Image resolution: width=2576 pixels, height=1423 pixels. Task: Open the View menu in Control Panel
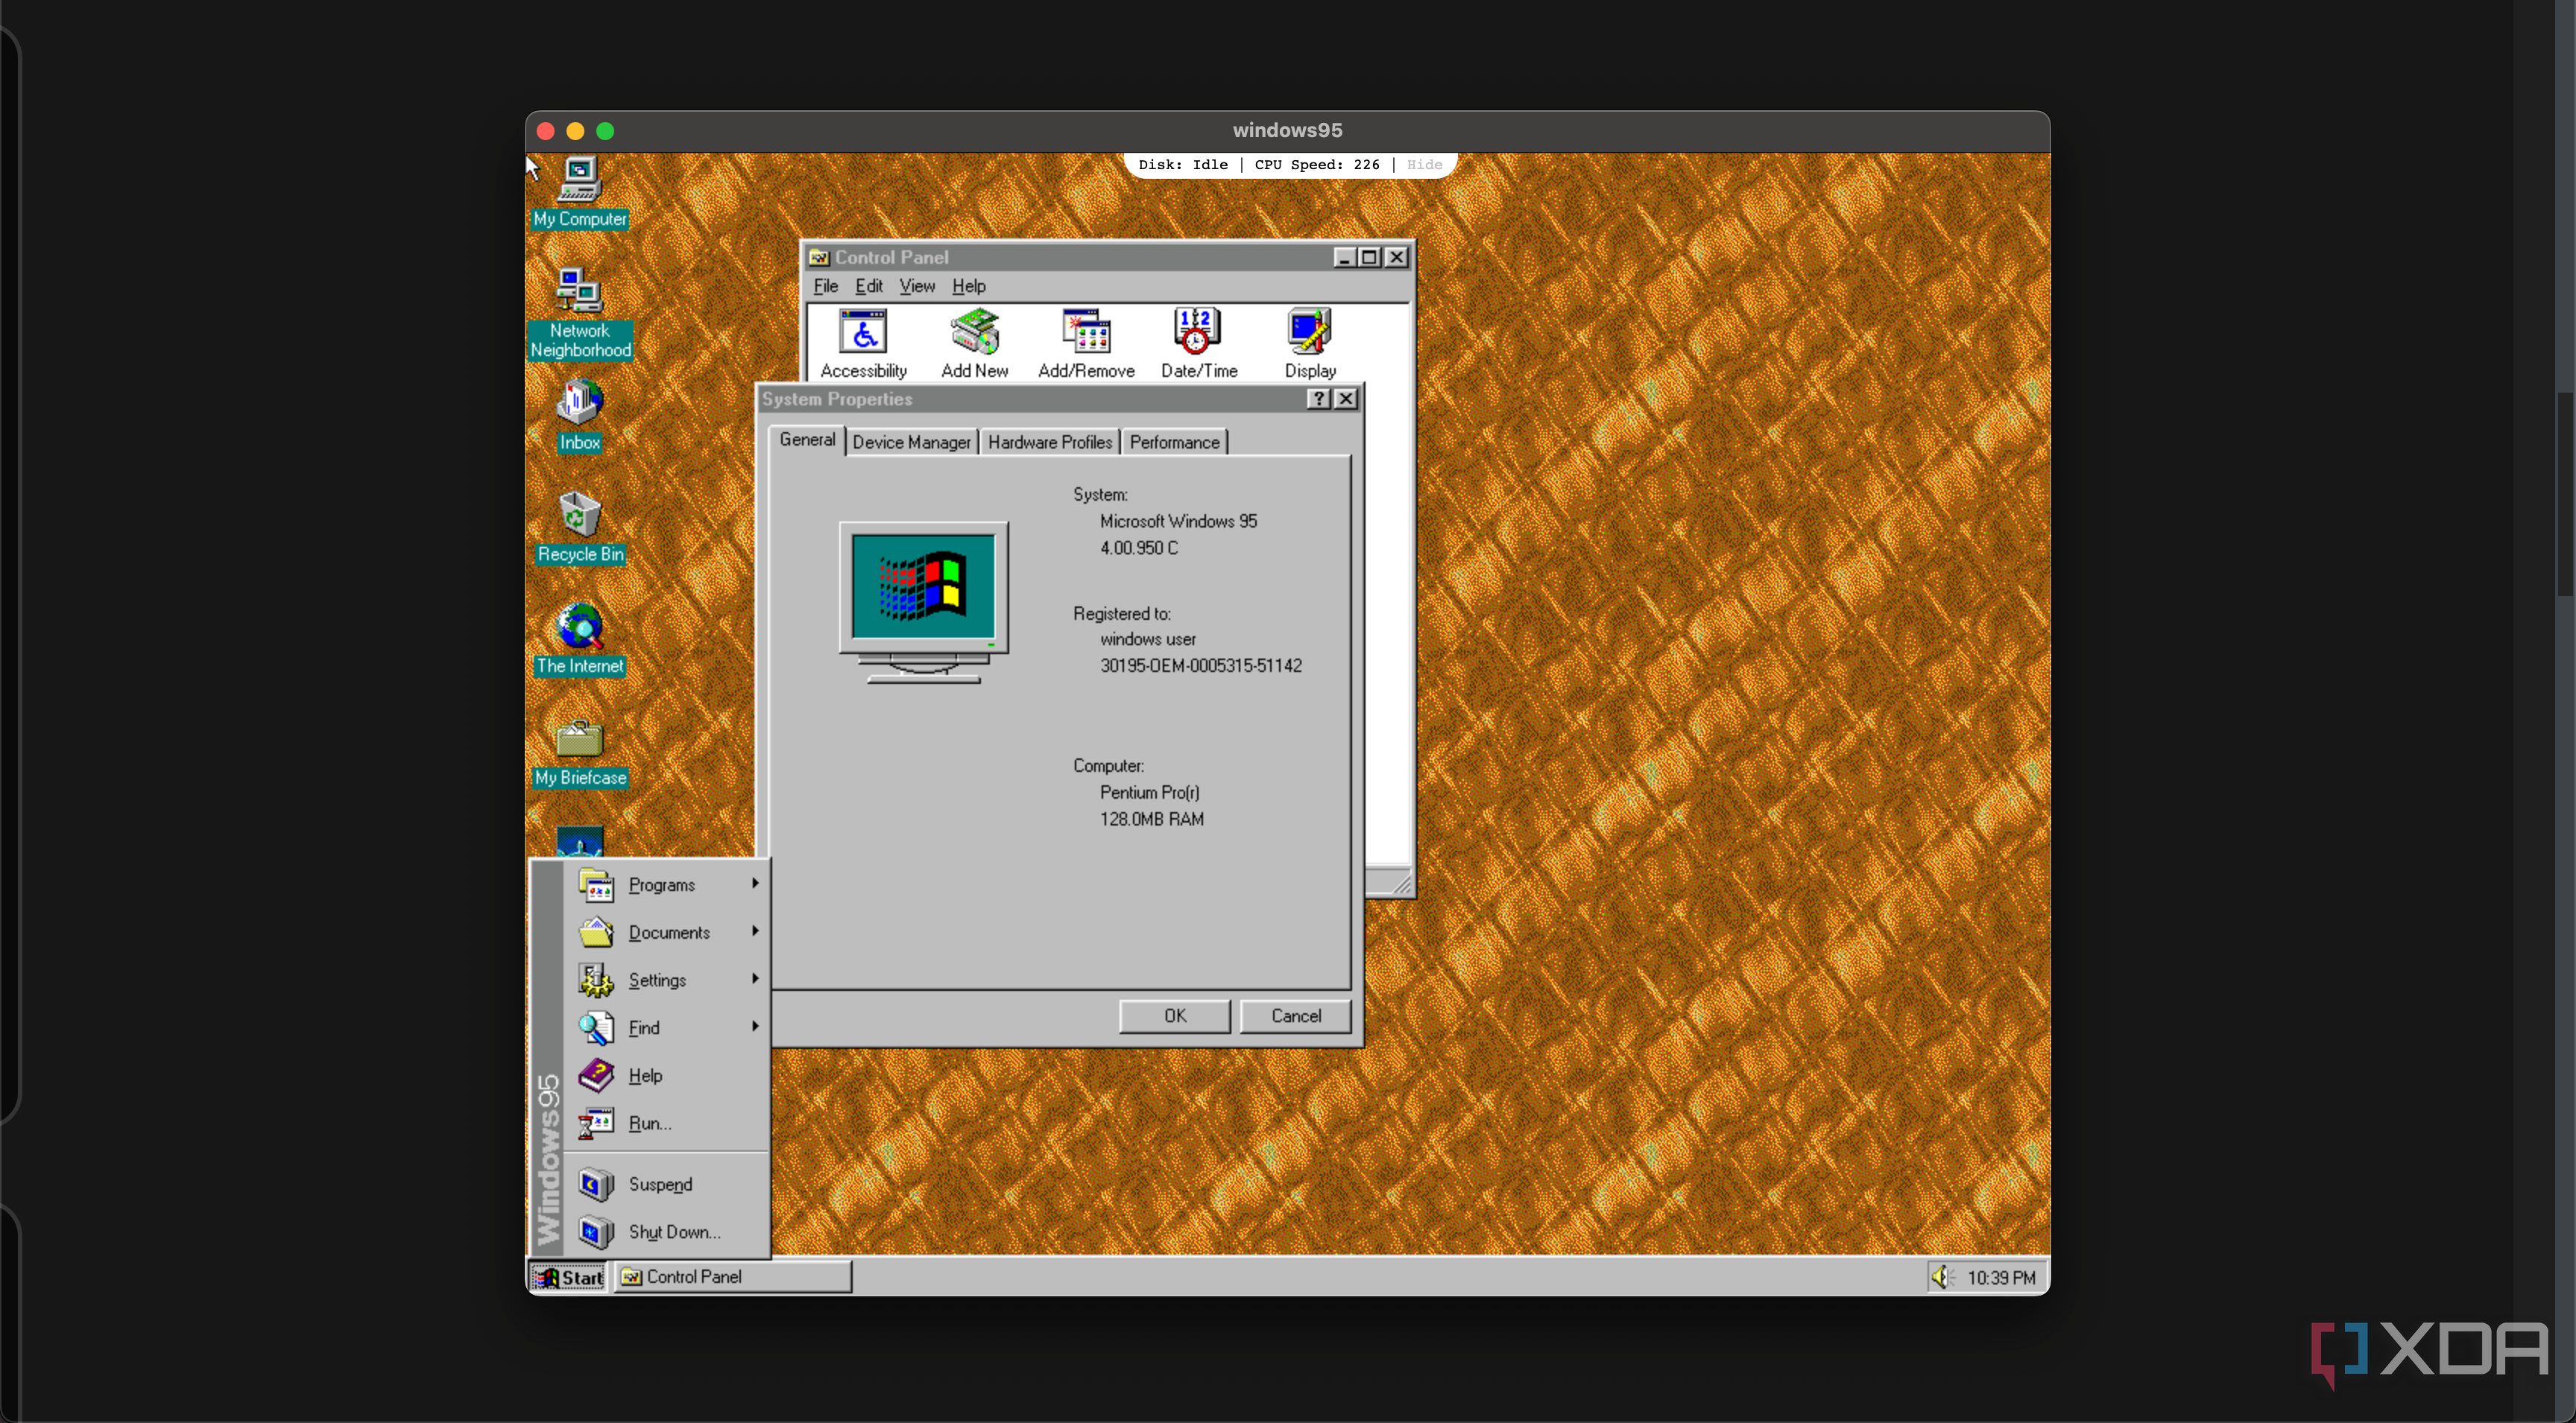(916, 286)
